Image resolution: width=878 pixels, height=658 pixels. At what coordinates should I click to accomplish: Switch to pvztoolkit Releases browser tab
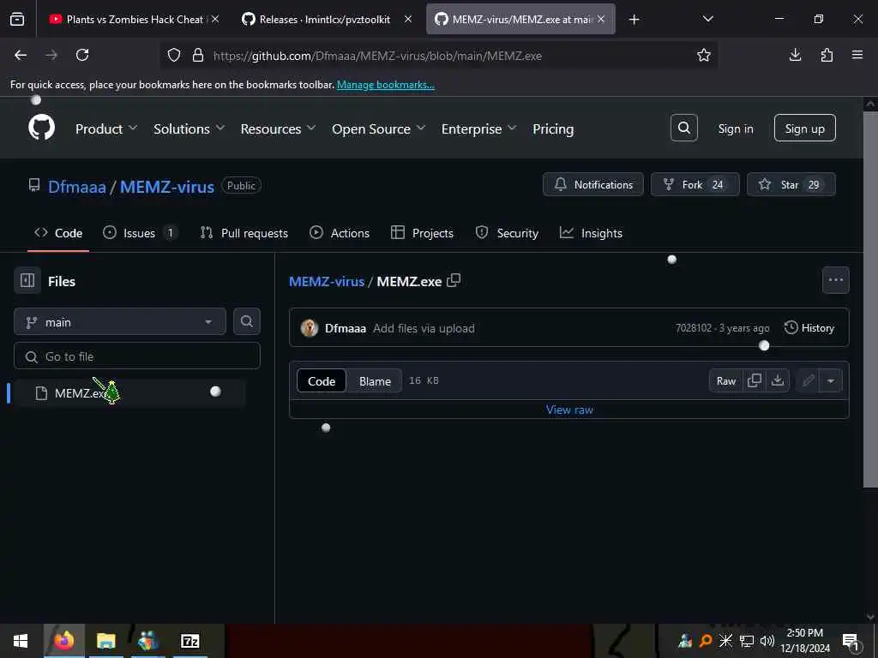tap(325, 19)
